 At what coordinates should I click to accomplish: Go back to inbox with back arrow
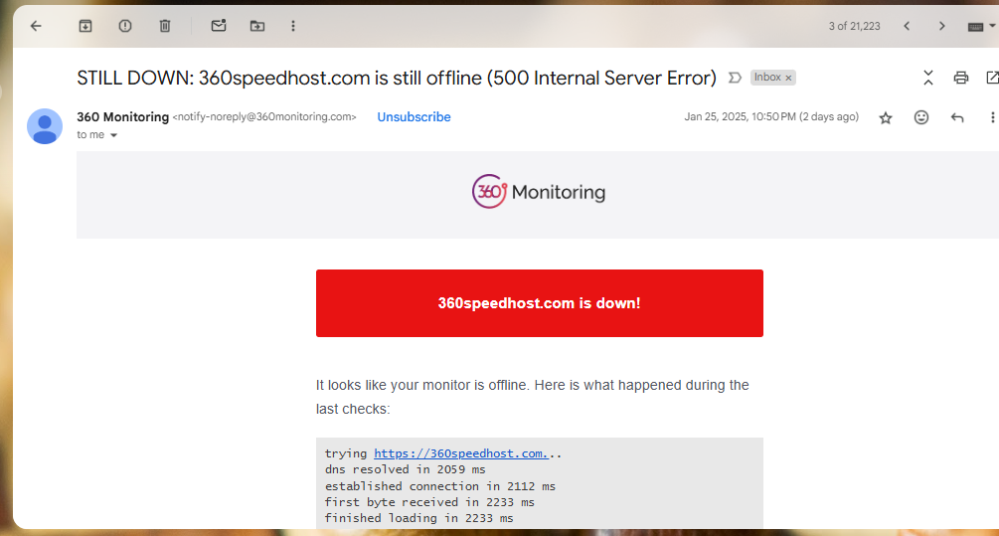click(x=36, y=26)
